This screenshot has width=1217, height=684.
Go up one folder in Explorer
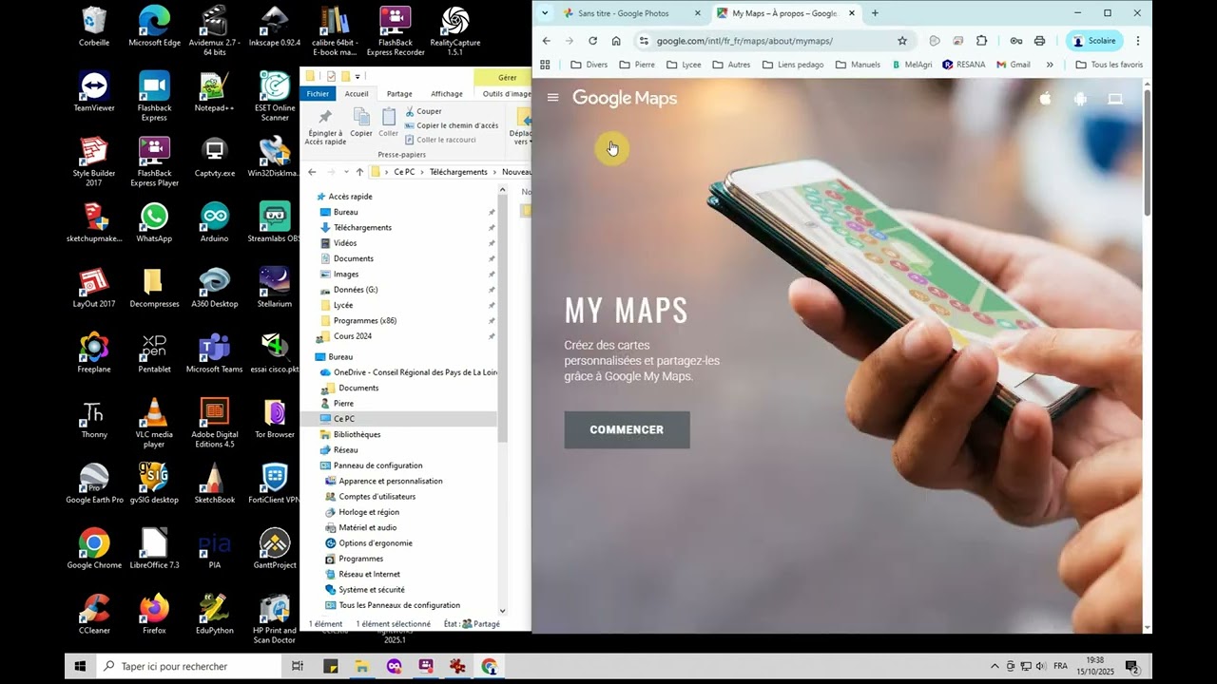click(x=359, y=172)
